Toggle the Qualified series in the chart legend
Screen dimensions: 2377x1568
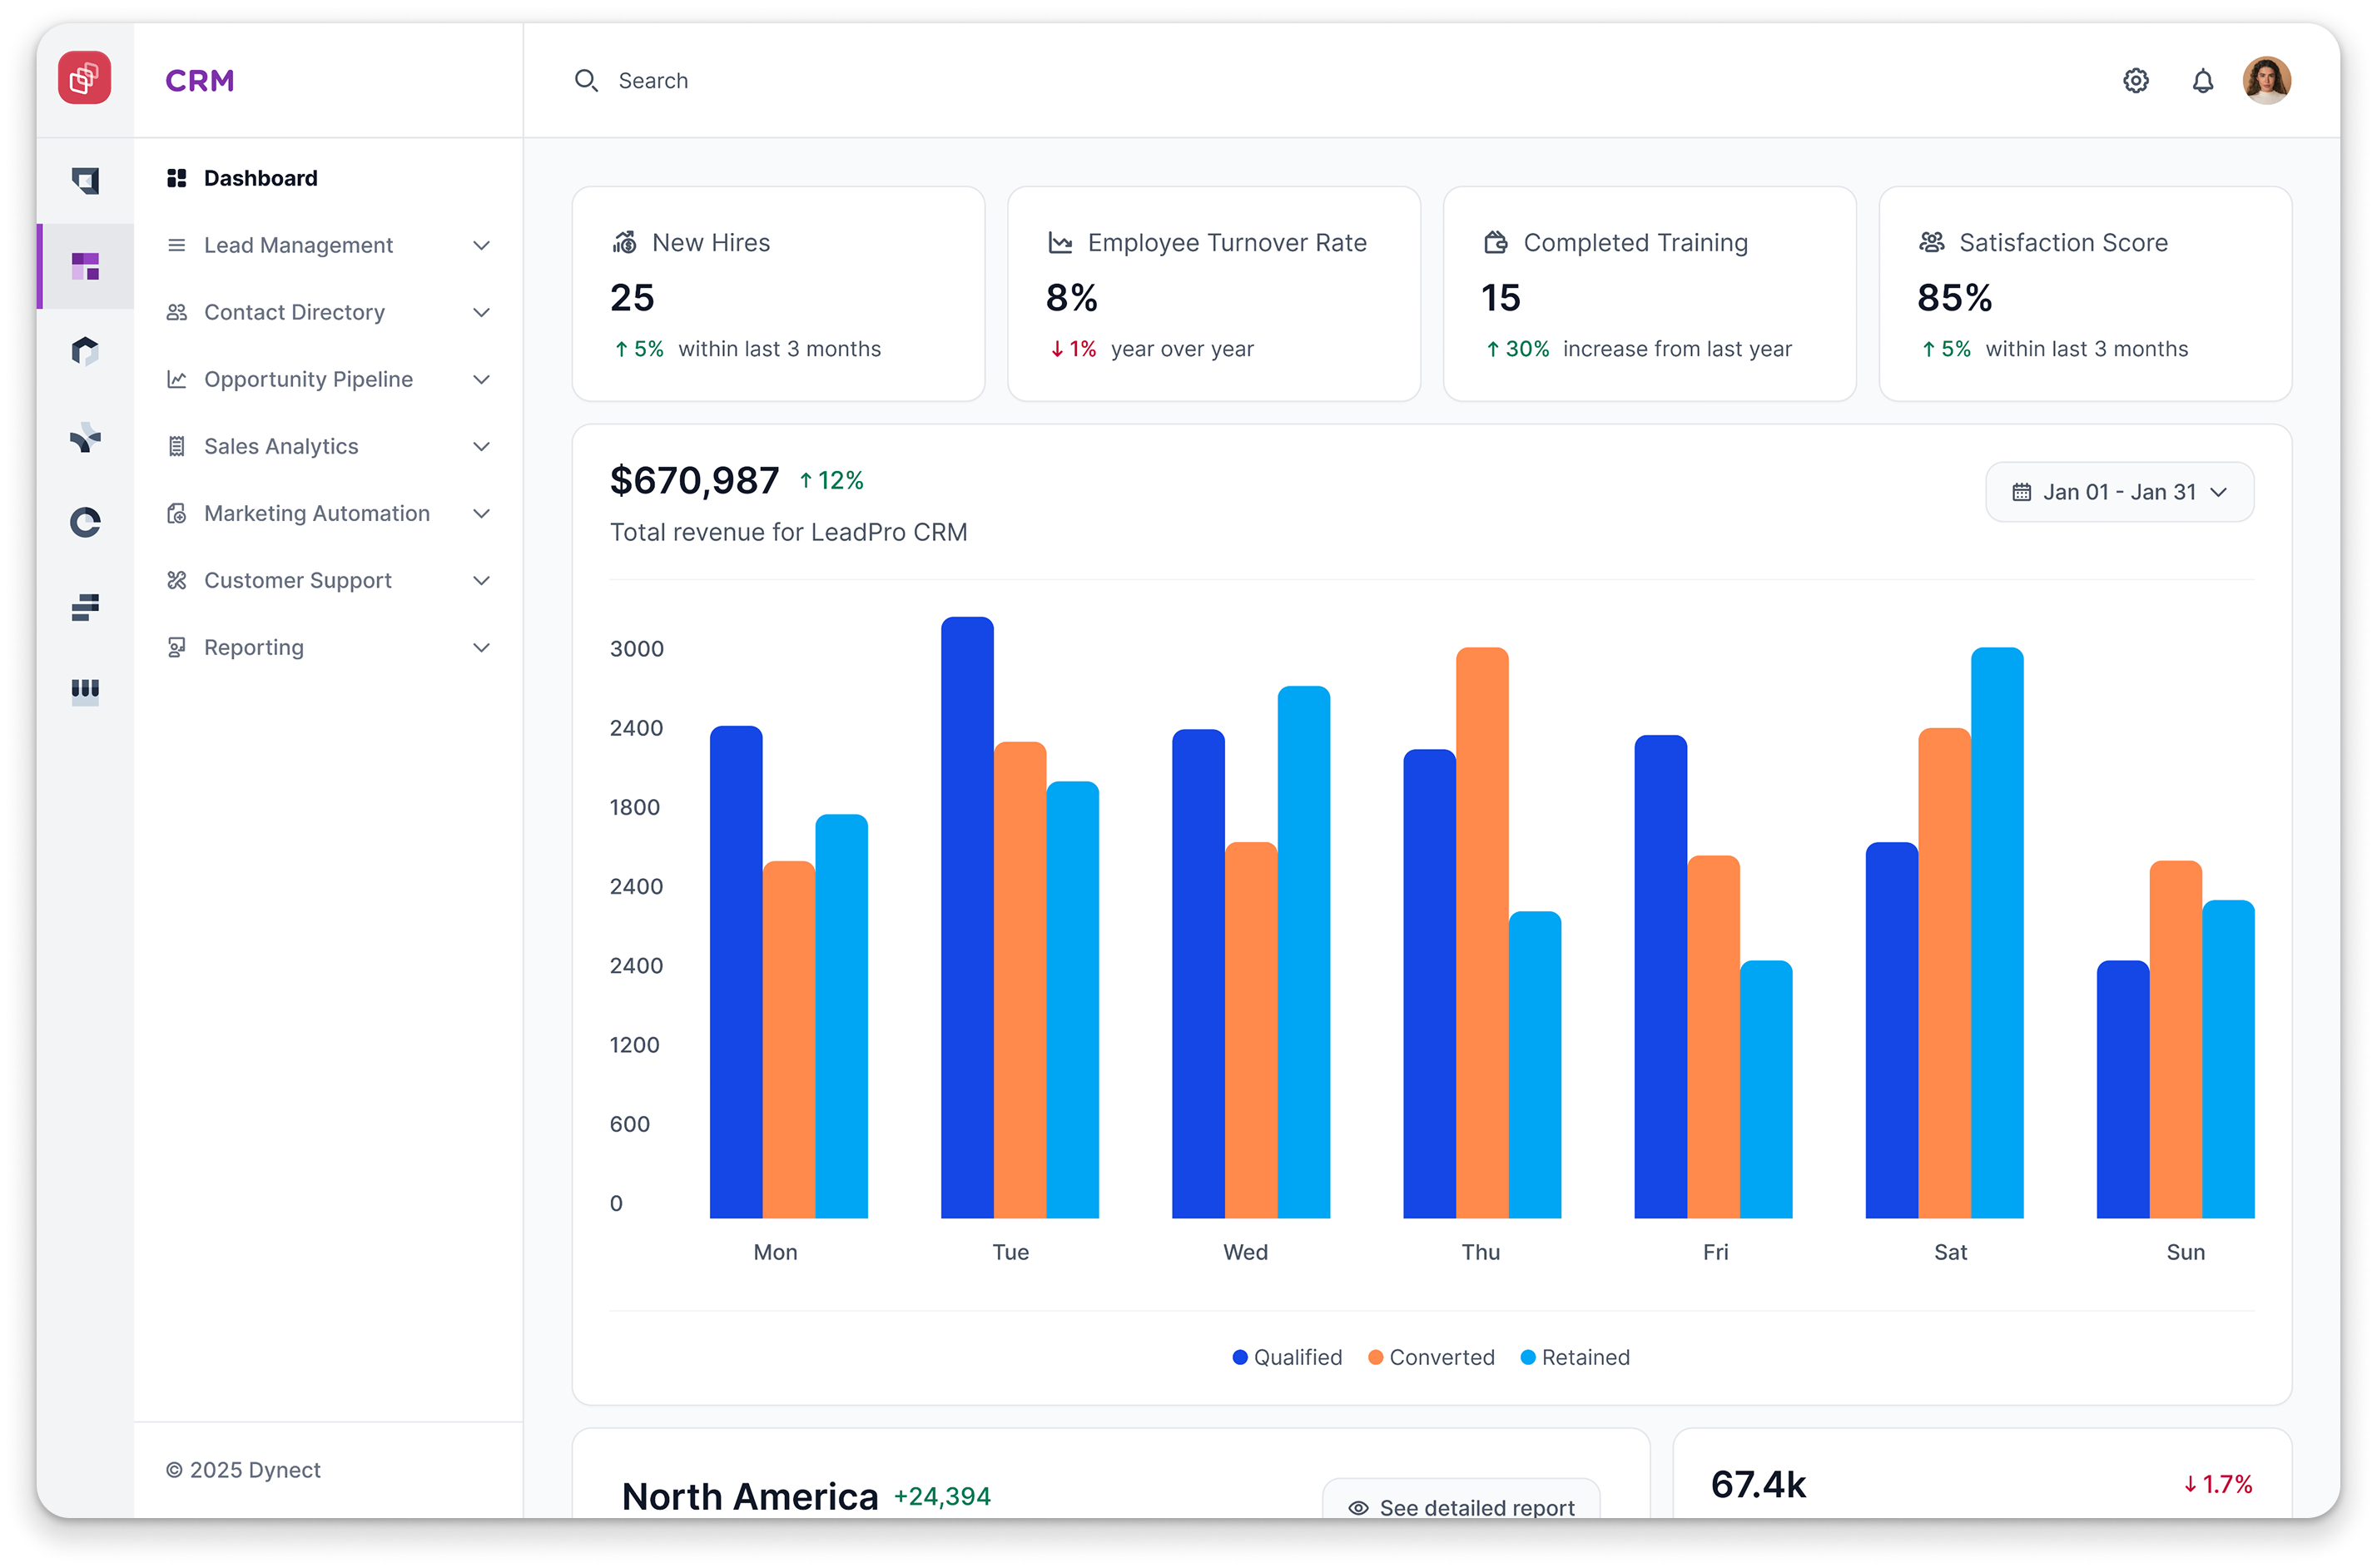1288,1357
